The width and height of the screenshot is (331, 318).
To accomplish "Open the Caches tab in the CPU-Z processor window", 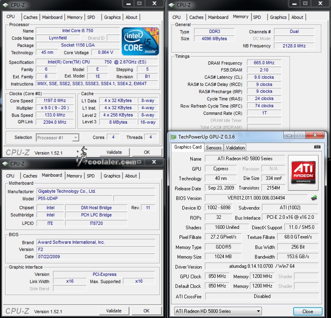I will pos(31,17).
